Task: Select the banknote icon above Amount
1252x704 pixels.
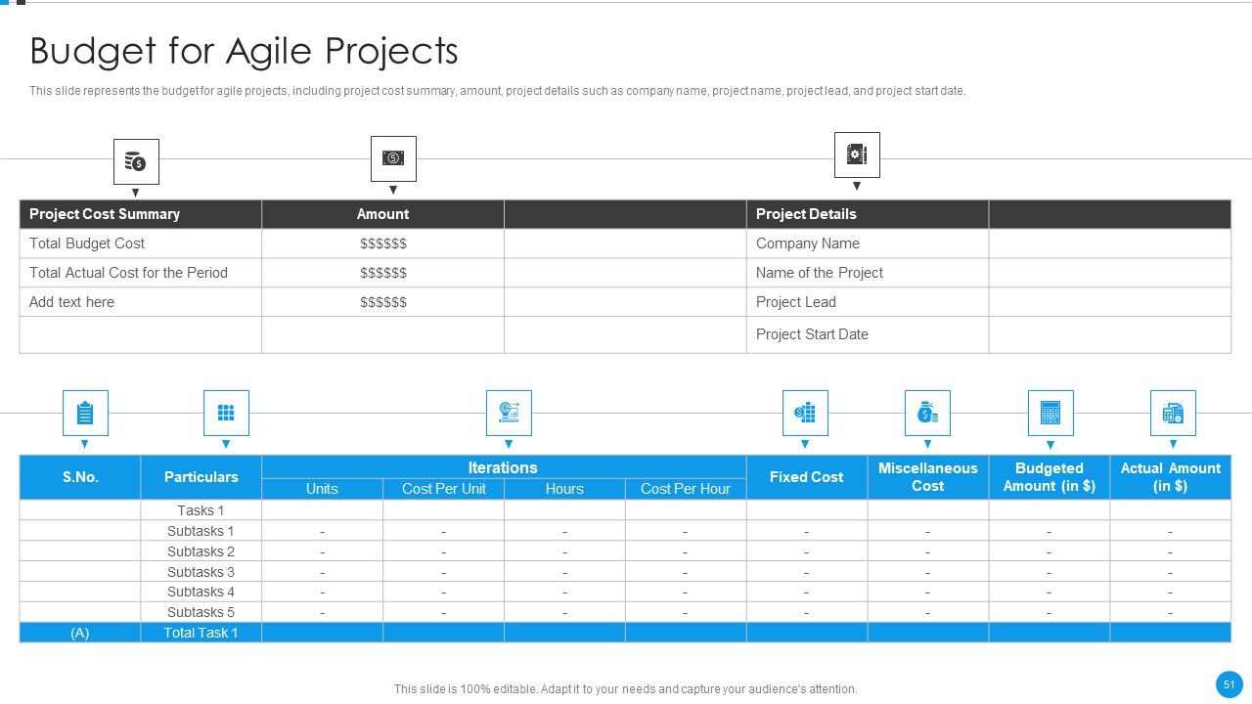Action: [x=393, y=158]
